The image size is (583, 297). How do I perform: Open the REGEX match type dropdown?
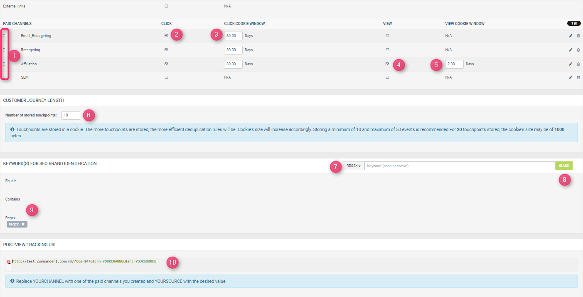point(353,166)
